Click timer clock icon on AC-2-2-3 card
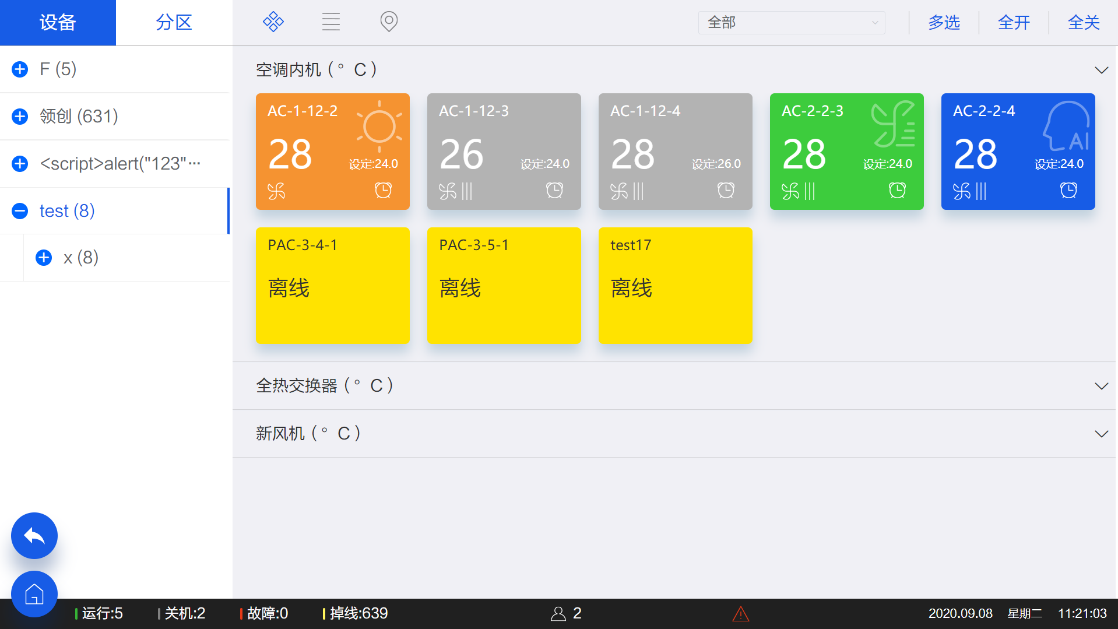The width and height of the screenshot is (1118, 629). point(897,190)
